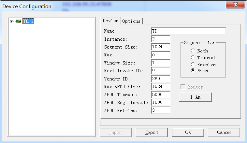Click the Max APDU Size field
This screenshot has height=143, width=247.
[161, 86]
